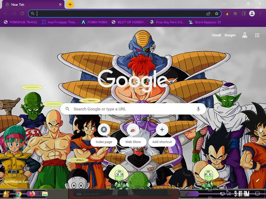The width and height of the screenshot is (266, 199).
Task: Open the Extensions puzzle menu
Action: 235,13
